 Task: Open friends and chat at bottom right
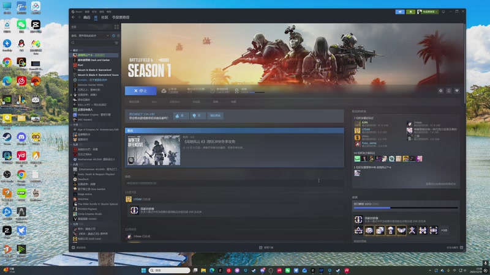(x=454, y=248)
